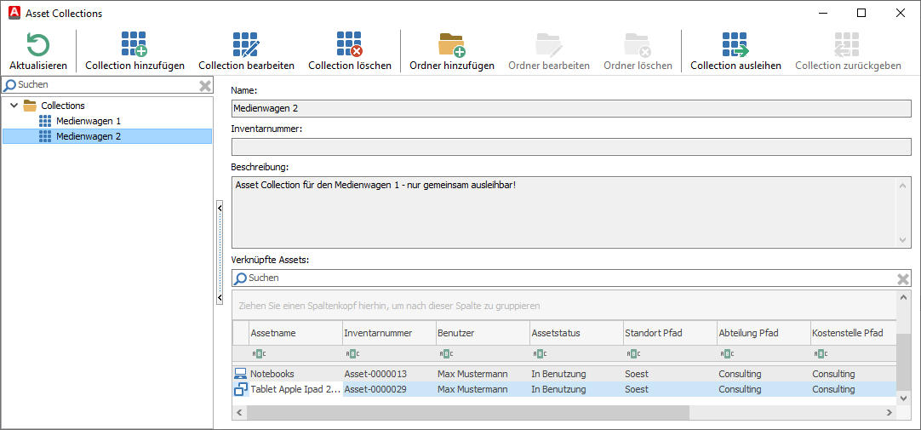Select Medienwagen 2 in the tree
Screen dimensions: 921x430
89,136
